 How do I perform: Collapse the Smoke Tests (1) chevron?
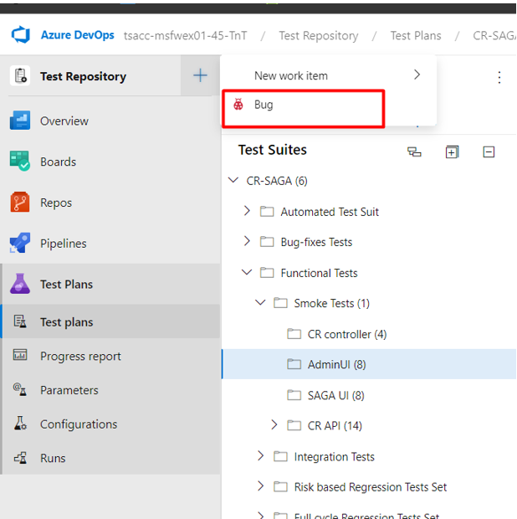click(x=260, y=303)
